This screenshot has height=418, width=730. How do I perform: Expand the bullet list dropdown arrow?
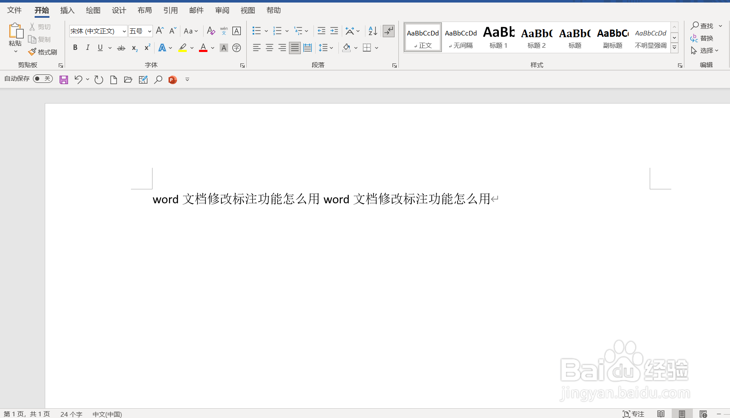coord(266,31)
